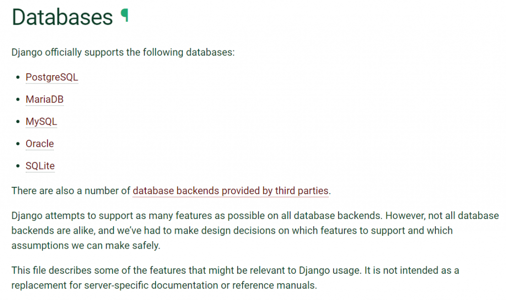Click the green pilcrow permalink icon beside Databases

pos(125,15)
